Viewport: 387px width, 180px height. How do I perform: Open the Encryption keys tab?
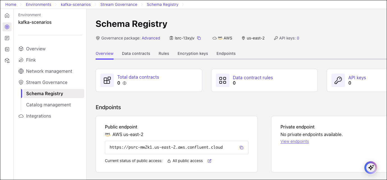[193, 53]
